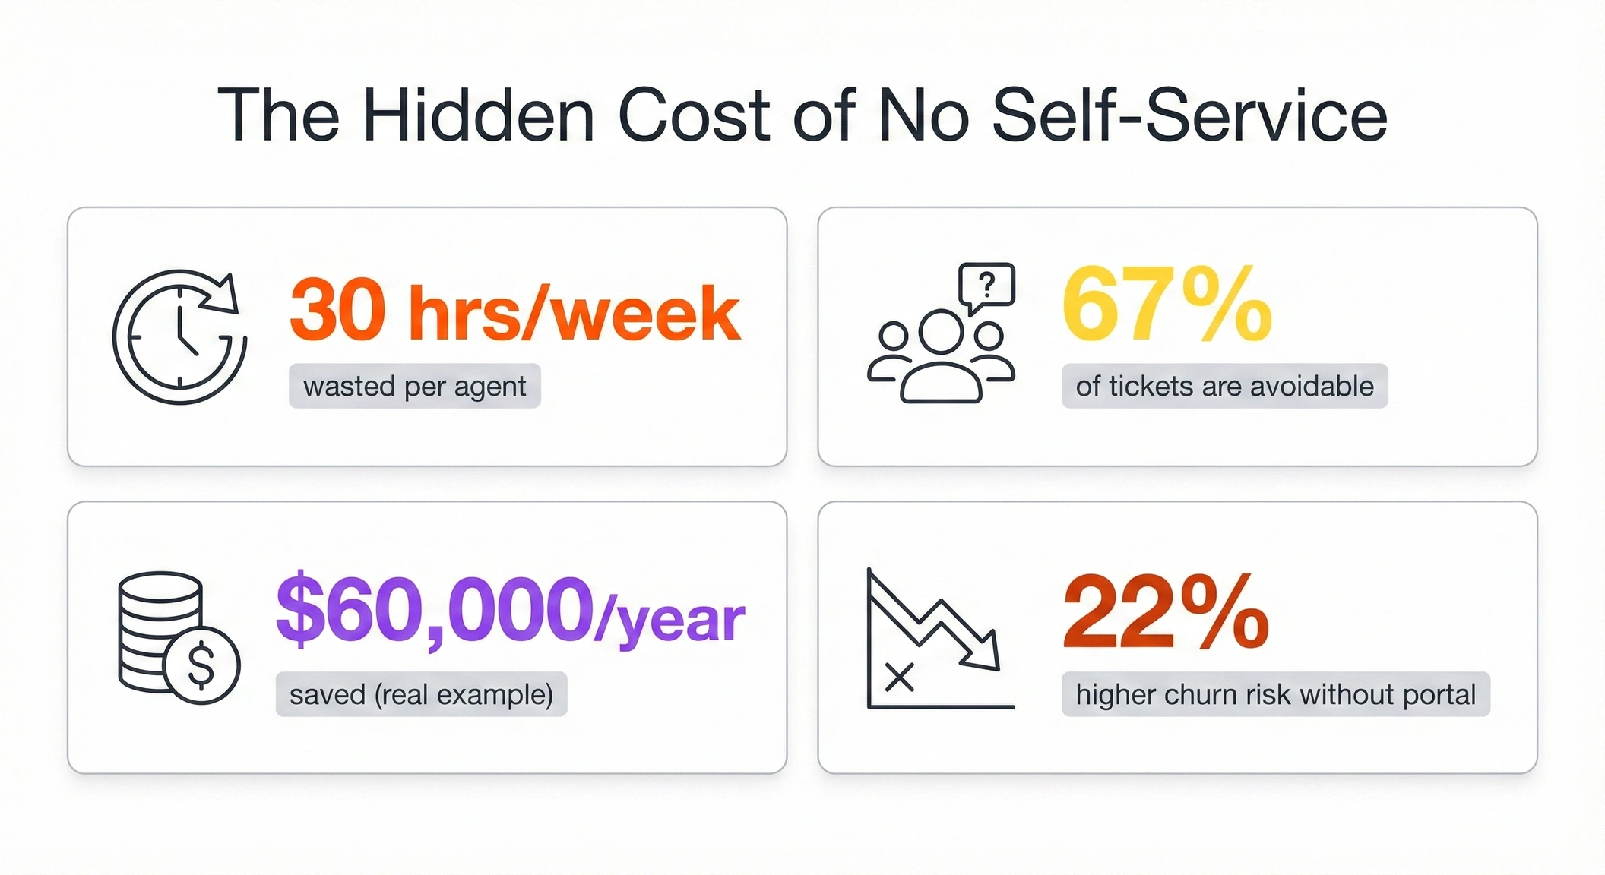1605x875 pixels.
Task: Click the question mark speech bubble
Action: click(x=986, y=286)
